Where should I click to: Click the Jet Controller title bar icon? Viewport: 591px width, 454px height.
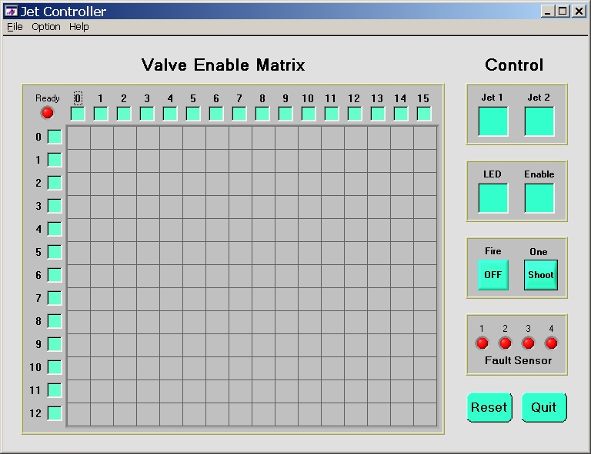[11, 12]
